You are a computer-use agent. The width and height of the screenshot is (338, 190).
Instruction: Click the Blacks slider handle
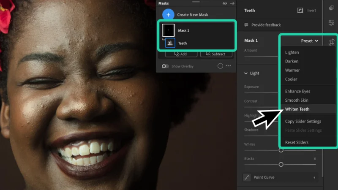coord(281,165)
